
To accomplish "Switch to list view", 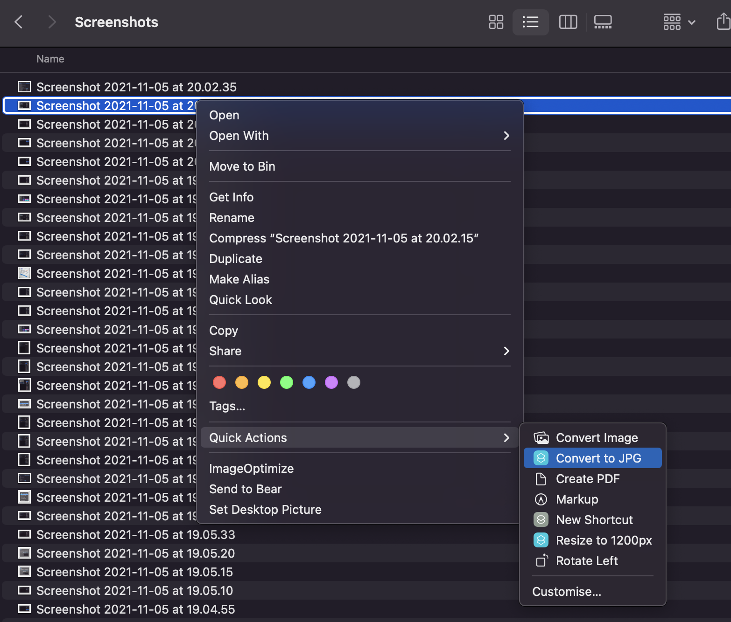I will point(530,22).
